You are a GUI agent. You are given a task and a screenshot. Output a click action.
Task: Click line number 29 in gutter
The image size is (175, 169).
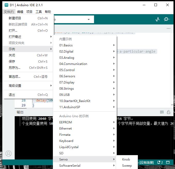coord(23,105)
